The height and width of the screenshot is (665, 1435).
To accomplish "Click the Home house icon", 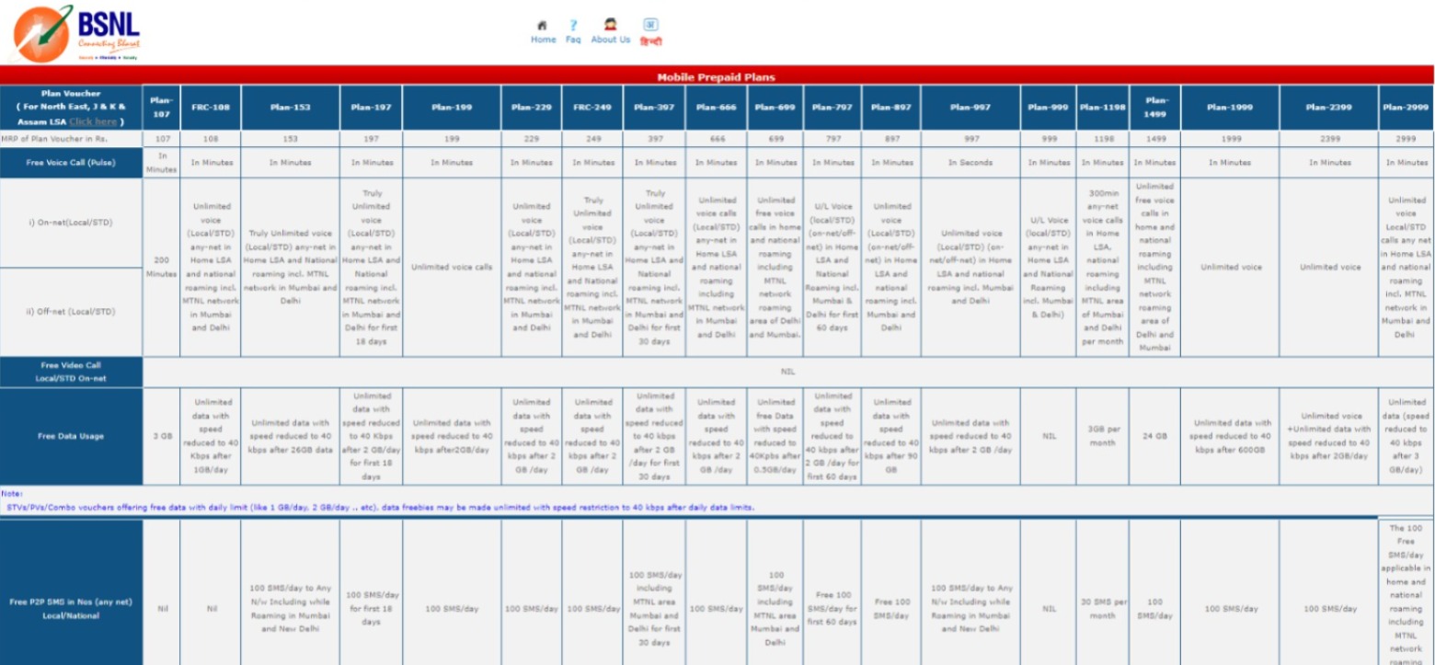I will (542, 26).
